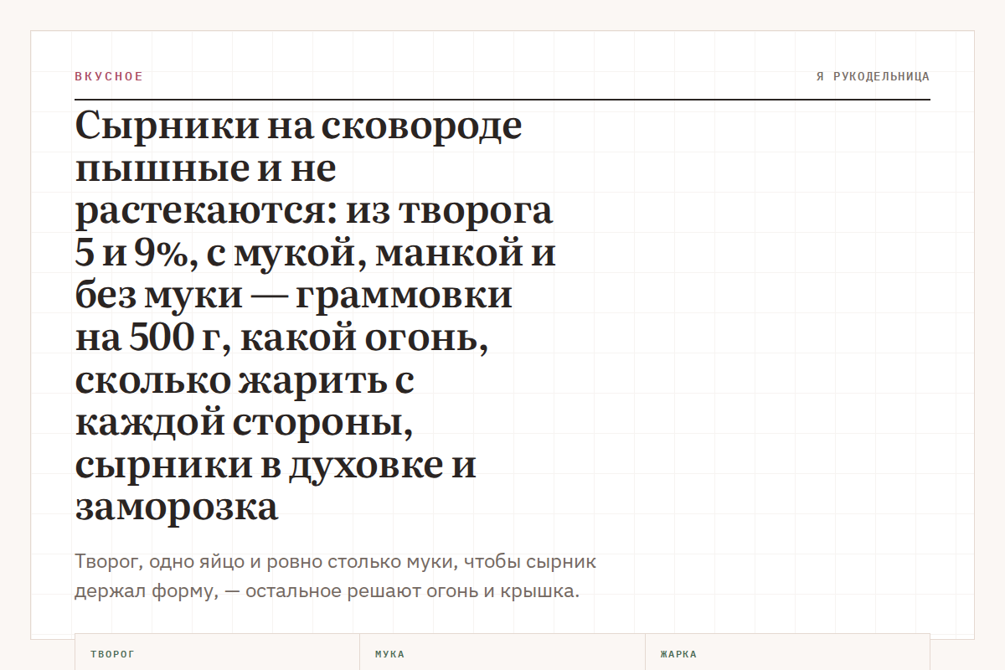Select the МУКА column label
Viewport: 1005px width, 670px height.
[390, 654]
